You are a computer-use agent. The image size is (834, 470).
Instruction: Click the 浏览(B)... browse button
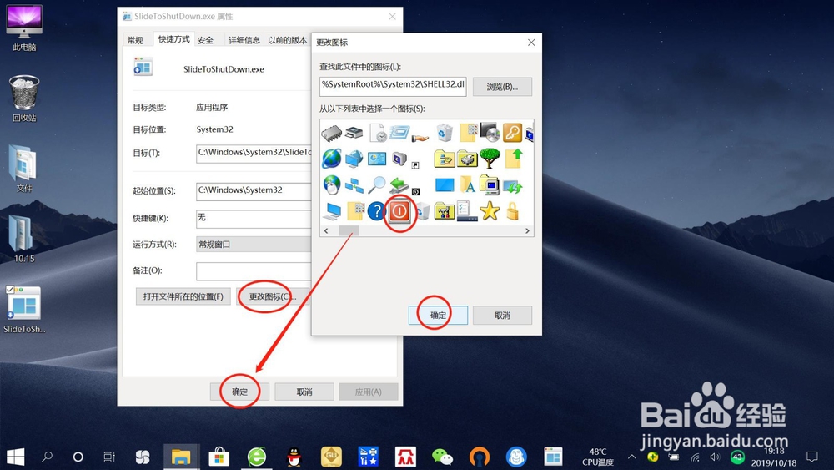pyautogui.click(x=502, y=87)
